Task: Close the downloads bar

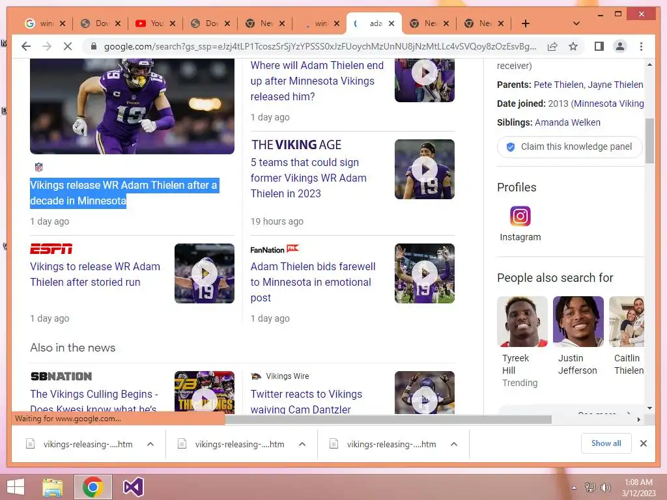Action: coord(643,443)
